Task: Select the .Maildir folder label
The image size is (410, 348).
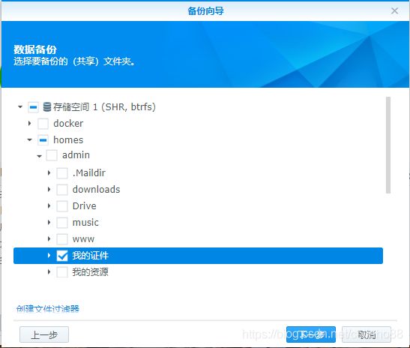Action: [89, 173]
